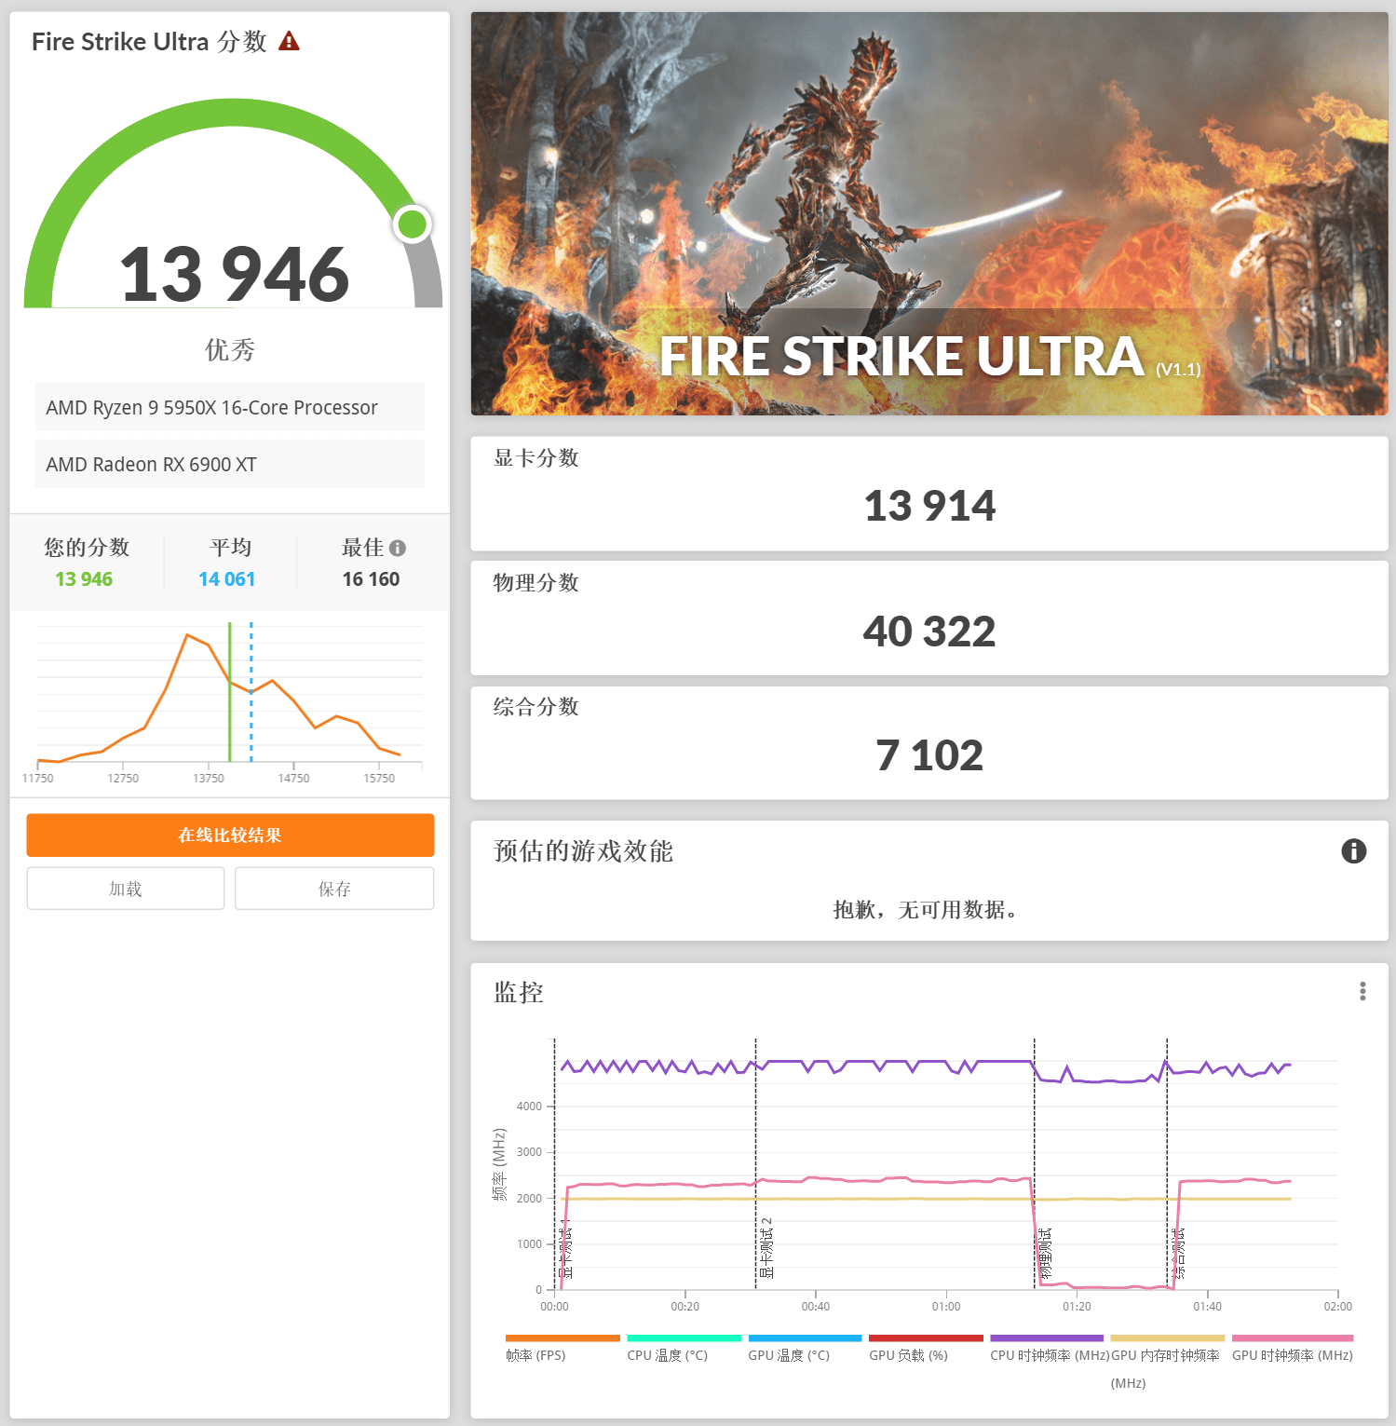Click the AMD Radeon RX 6900 XT field
1396x1426 pixels.
pyautogui.click(x=230, y=464)
